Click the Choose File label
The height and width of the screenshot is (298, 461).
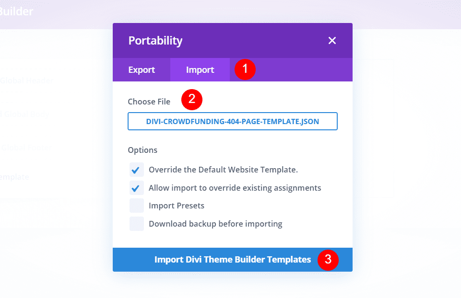149,101
